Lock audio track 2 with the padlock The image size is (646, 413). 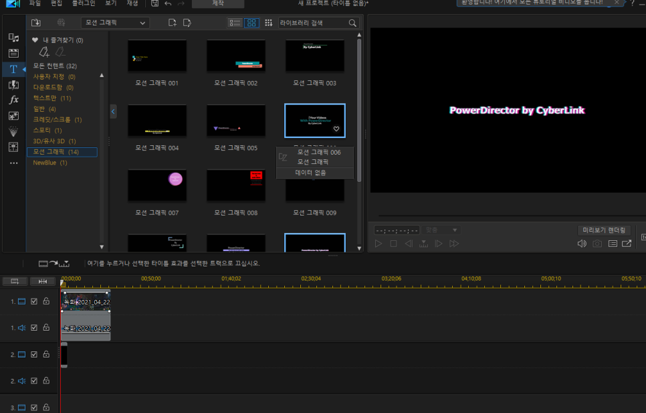point(46,380)
